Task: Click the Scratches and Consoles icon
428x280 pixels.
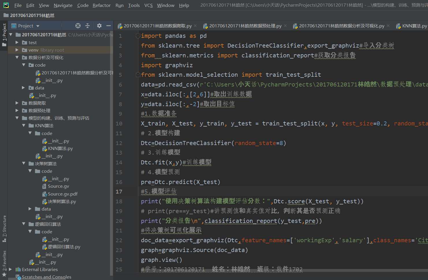Action: point(18,277)
